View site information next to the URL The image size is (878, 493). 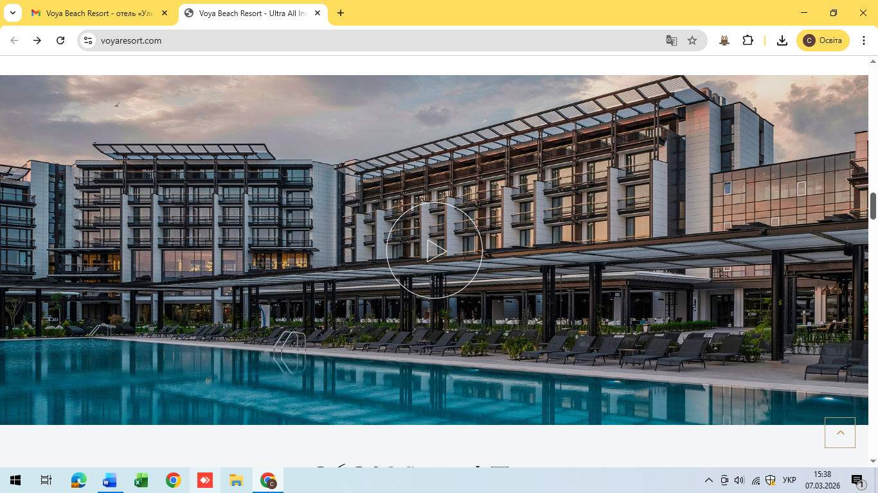[89, 40]
